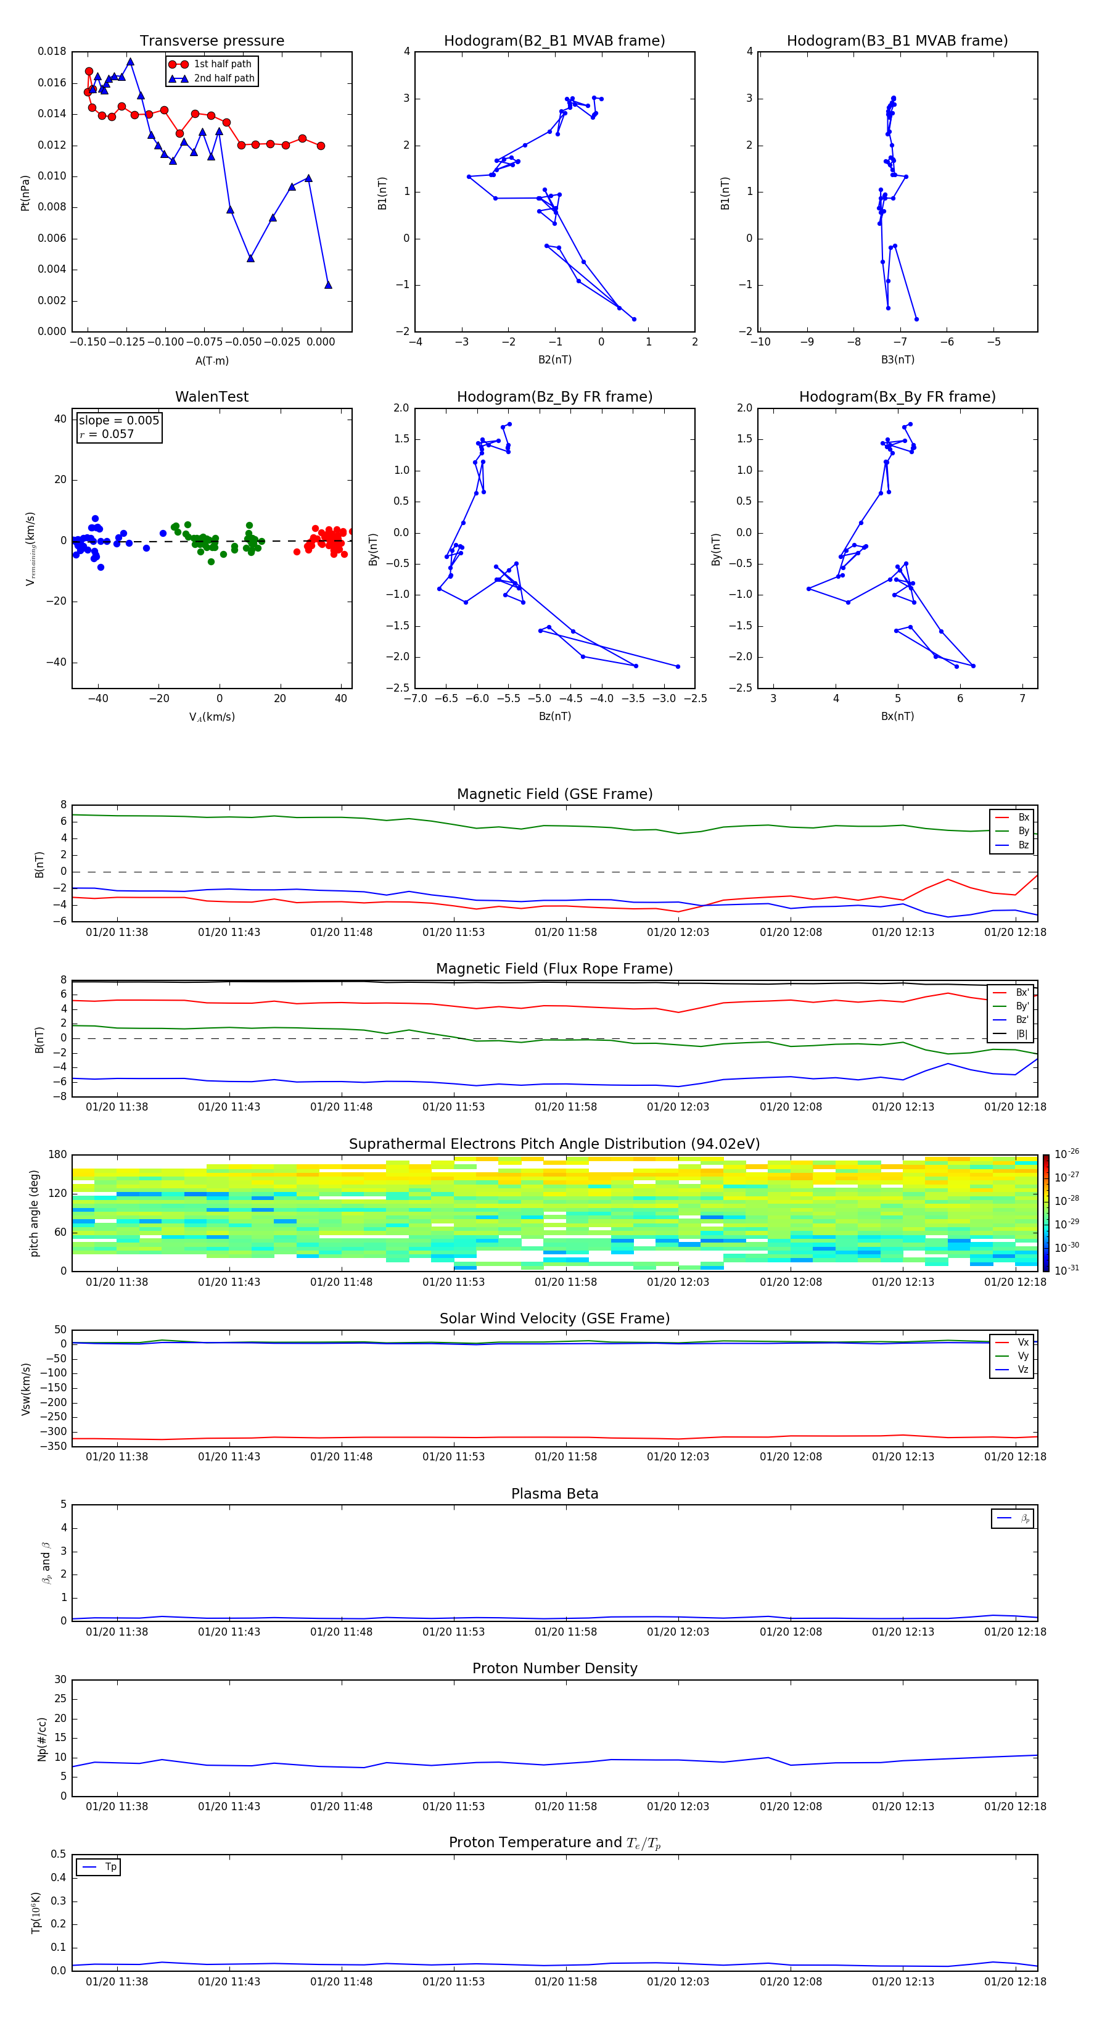This screenshot has width=1110, height=2036.
Task: Click the 'A(T·m)' x-axis label
Action: pos(212,360)
